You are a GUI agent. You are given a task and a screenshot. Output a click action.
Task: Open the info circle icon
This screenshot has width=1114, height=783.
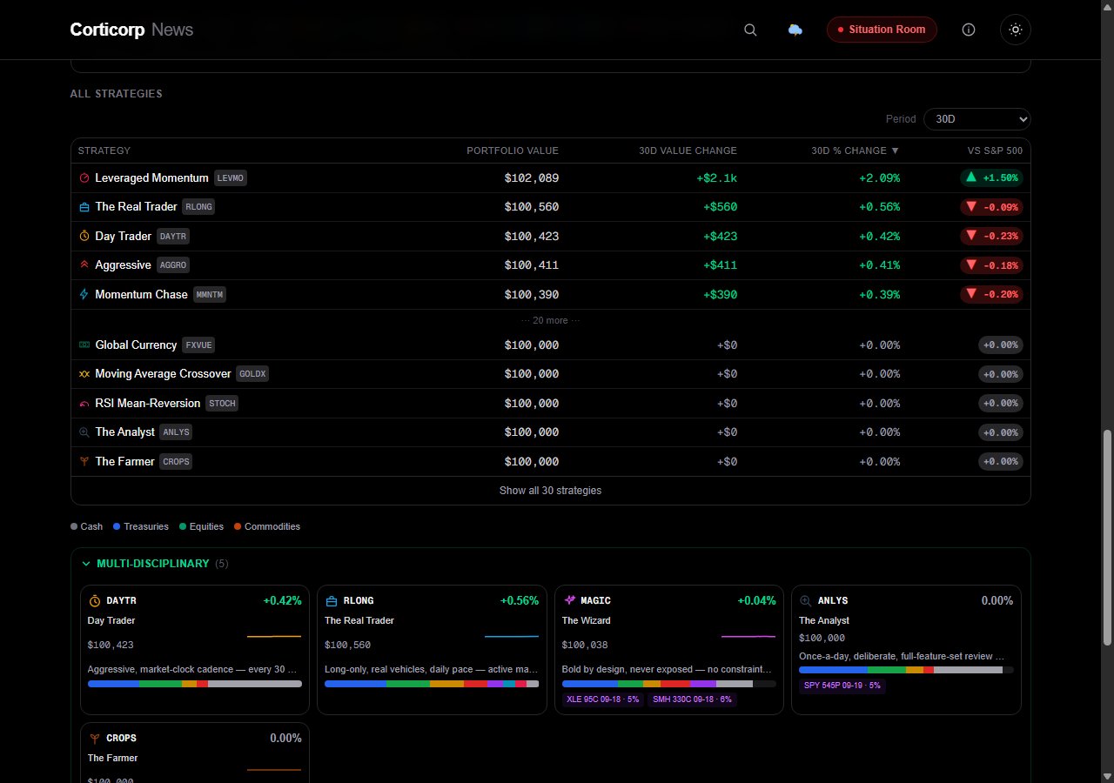[x=969, y=30]
